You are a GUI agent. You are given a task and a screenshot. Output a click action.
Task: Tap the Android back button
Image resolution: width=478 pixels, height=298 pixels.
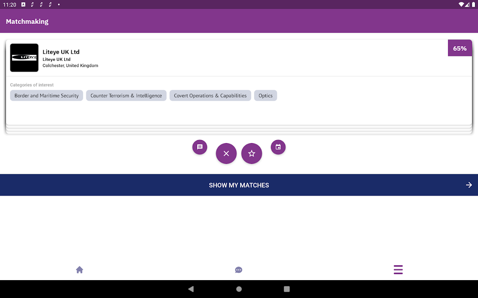click(191, 289)
